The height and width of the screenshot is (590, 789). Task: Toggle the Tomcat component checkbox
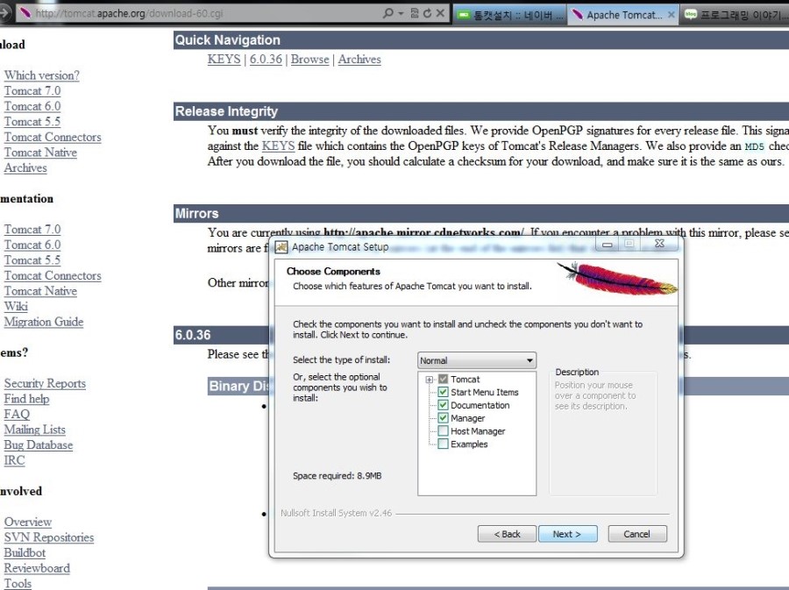pos(443,380)
